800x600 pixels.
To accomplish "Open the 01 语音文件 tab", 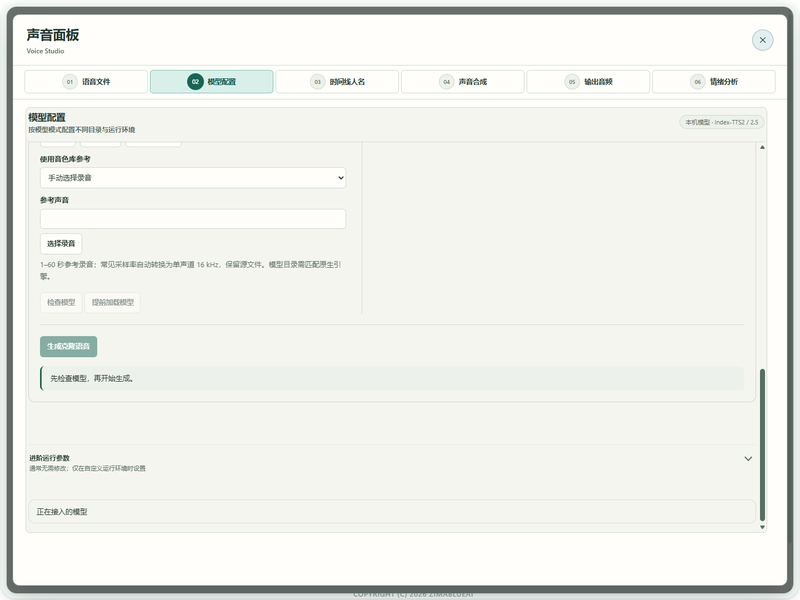I will tap(86, 82).
